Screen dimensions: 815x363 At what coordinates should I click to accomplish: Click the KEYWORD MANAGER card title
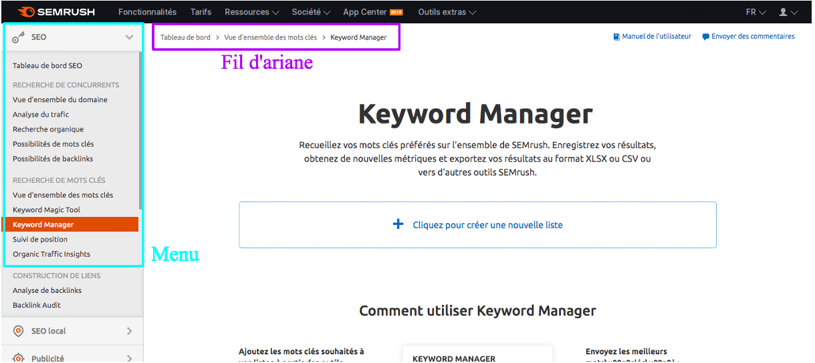[x=454, y=359]
